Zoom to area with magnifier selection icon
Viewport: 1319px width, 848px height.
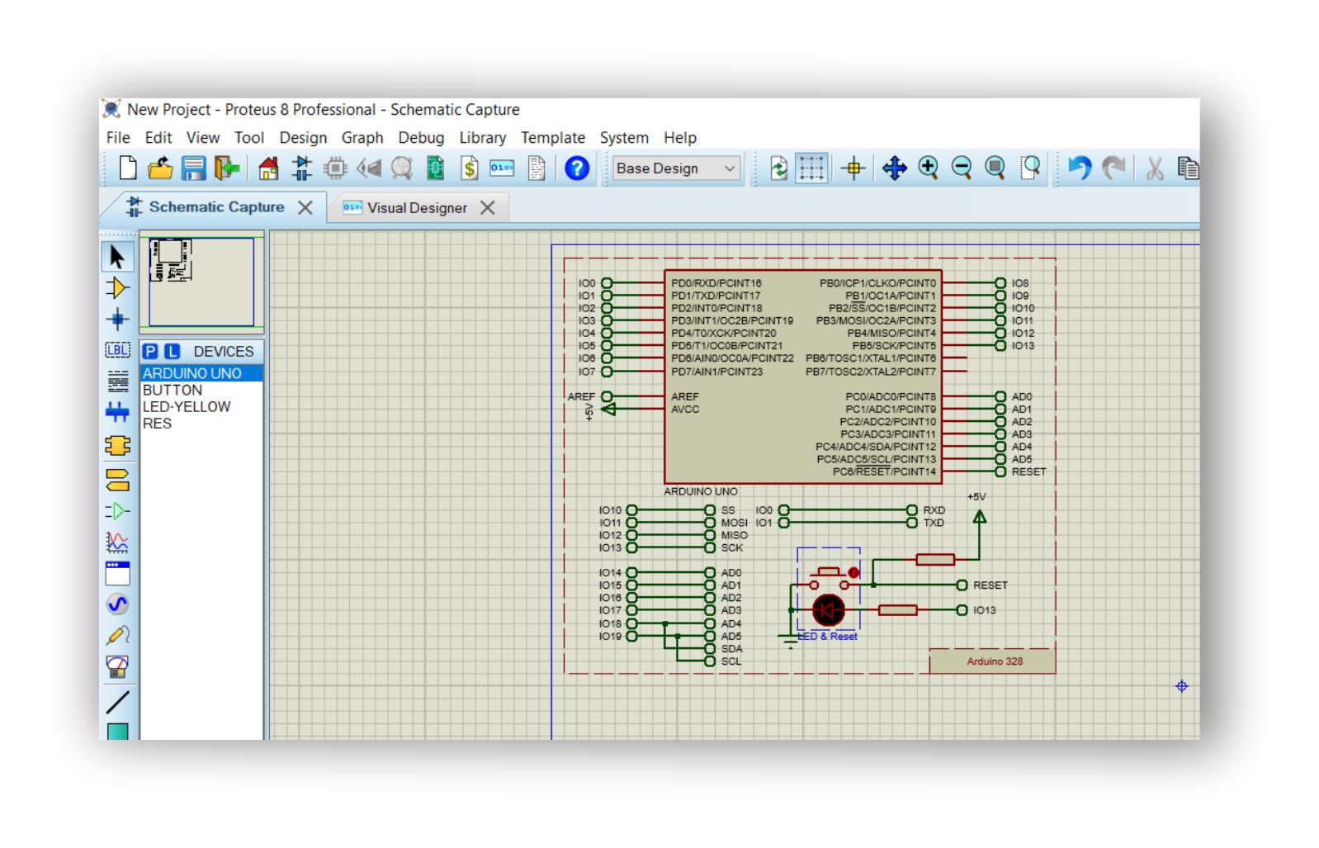(x=1030, y=168)
